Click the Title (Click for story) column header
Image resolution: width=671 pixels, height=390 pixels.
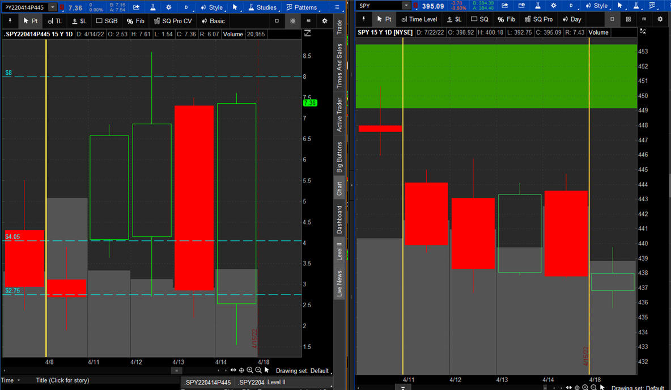(62, 380)
